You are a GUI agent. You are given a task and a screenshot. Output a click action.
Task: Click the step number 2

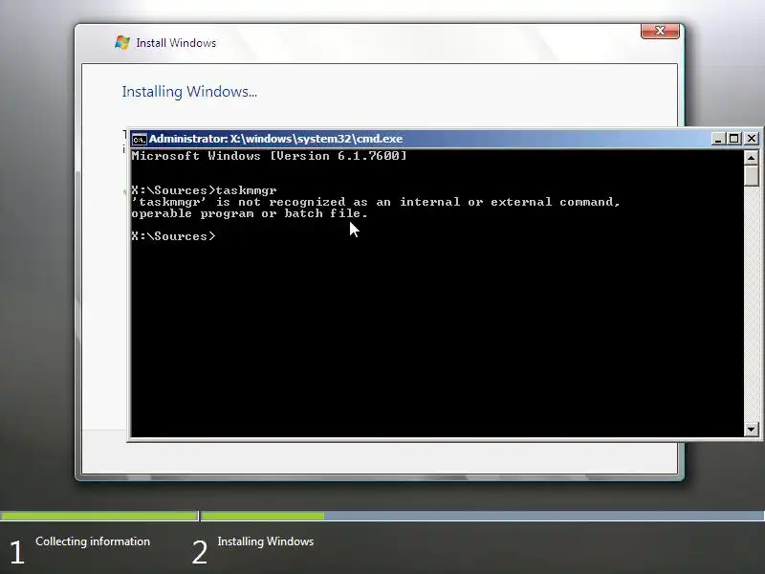pyautogui.click(x=200, y=553)
